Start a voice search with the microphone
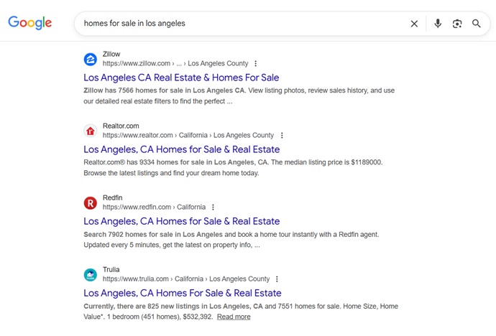Viewport: 496px width, 336px height. click(x=438, y=24)
